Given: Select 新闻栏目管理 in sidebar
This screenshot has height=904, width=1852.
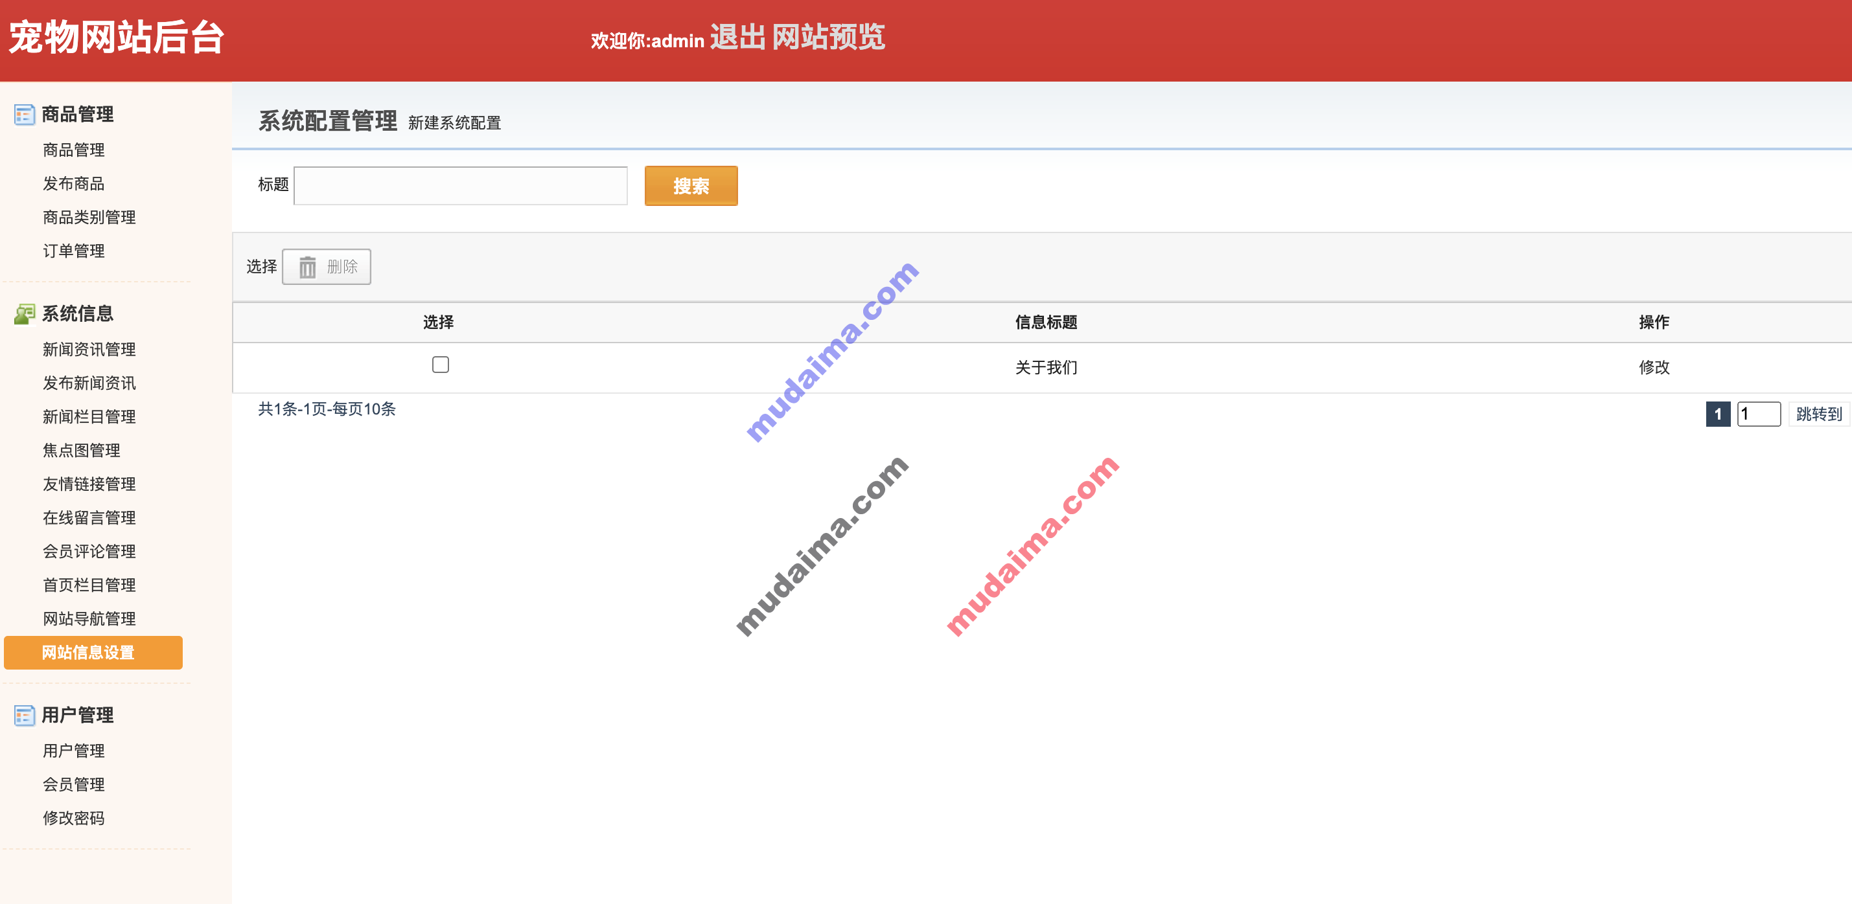Looking at the screenshot, I should coord(89,417).
